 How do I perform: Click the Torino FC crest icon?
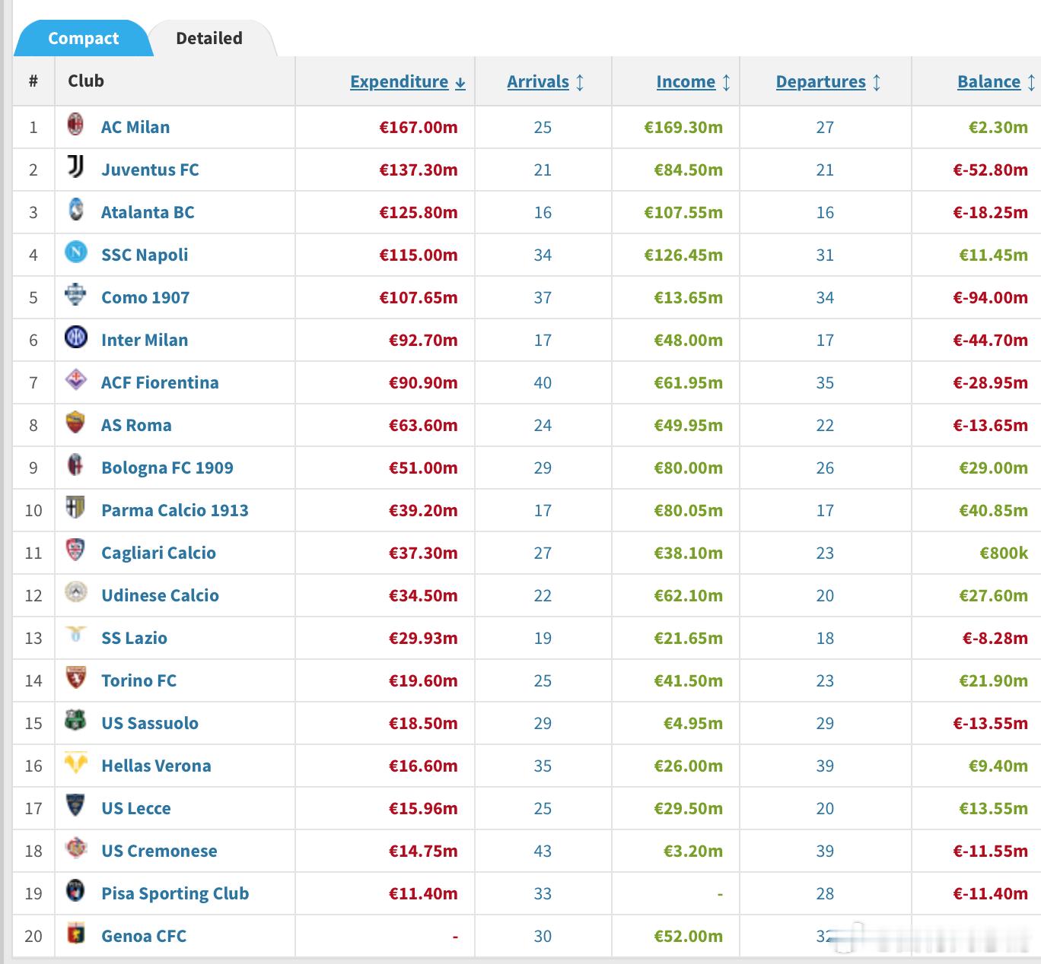coord(75,677)
